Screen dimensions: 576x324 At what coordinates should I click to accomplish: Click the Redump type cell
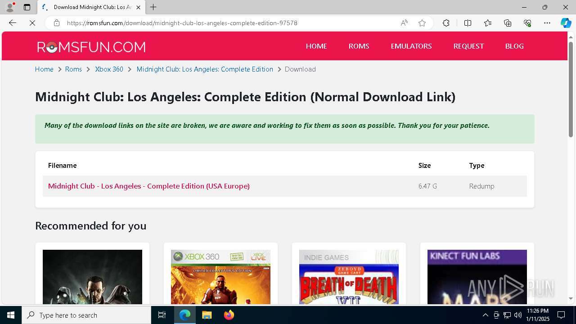point(481,186)
